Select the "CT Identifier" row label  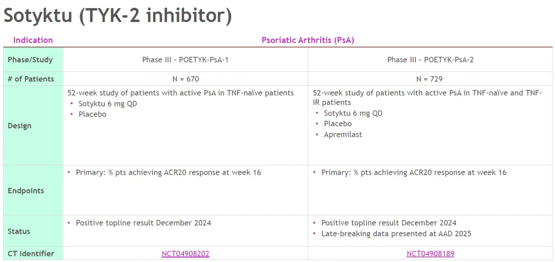[31, 254]
